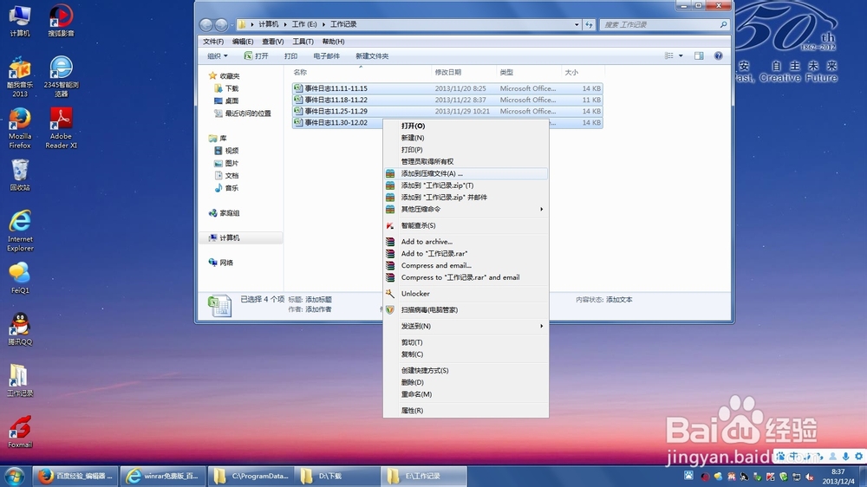The height and width of the screenshot is (487, 867).
Task: Click the 电子邮件 toolbar button
Action: coord(326,55)
